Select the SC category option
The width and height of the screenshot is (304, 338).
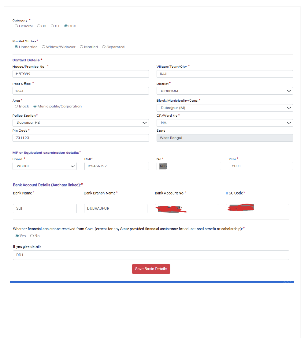38,26
